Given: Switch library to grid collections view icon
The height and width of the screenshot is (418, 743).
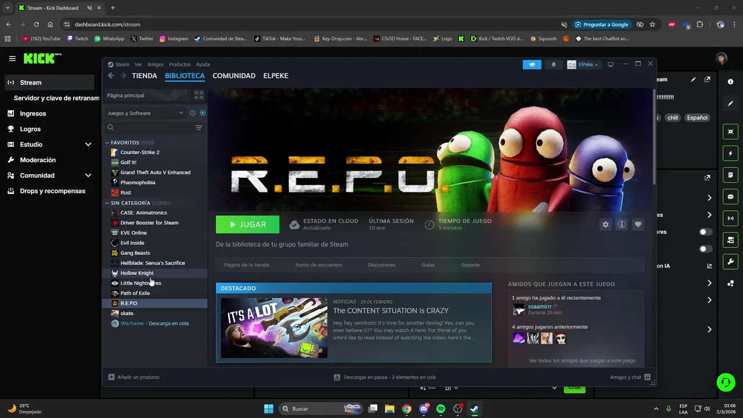Looking at the screenshot, I should point(199,95).
